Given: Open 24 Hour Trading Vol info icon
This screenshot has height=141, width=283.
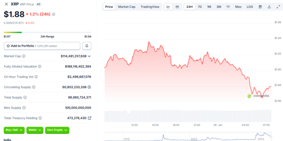Looking at the screenshot, I should pos(36,77).
